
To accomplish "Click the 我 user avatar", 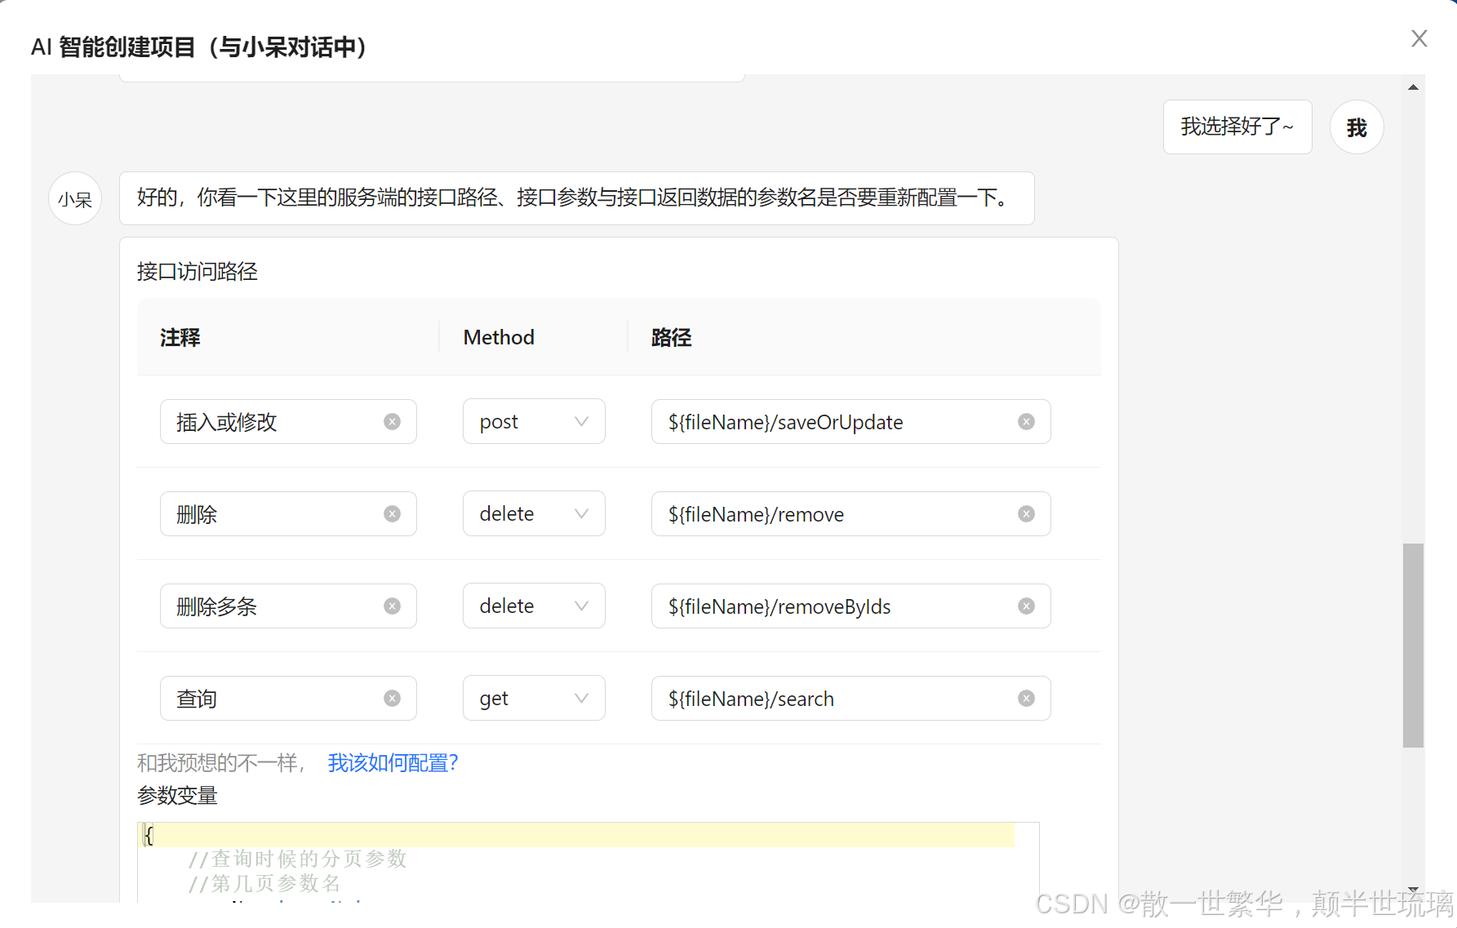I will coord(1357,127).
